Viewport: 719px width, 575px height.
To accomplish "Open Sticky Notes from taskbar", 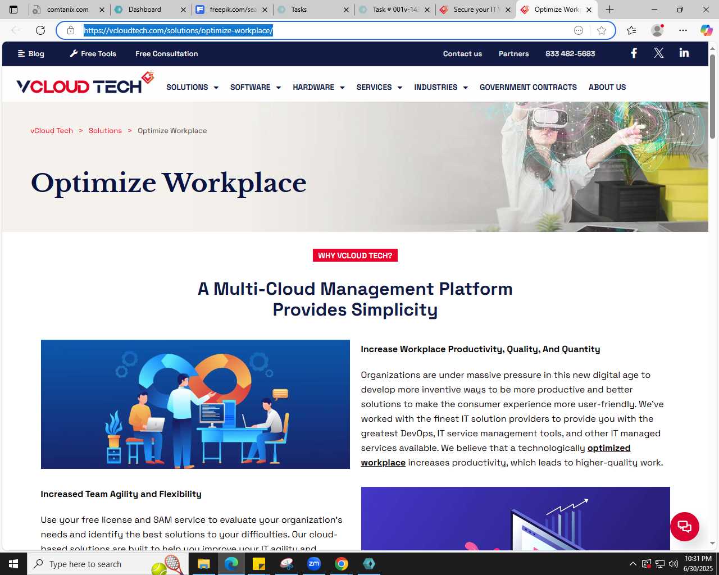I will pyautogui.click(x=259, y=564).
